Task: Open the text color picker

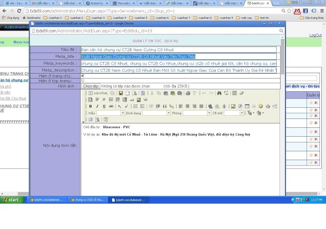Action: coord(250,113)
